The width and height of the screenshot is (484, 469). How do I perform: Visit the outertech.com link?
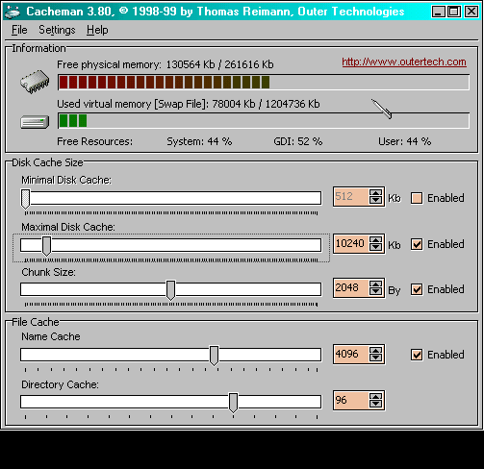point(404,62)
